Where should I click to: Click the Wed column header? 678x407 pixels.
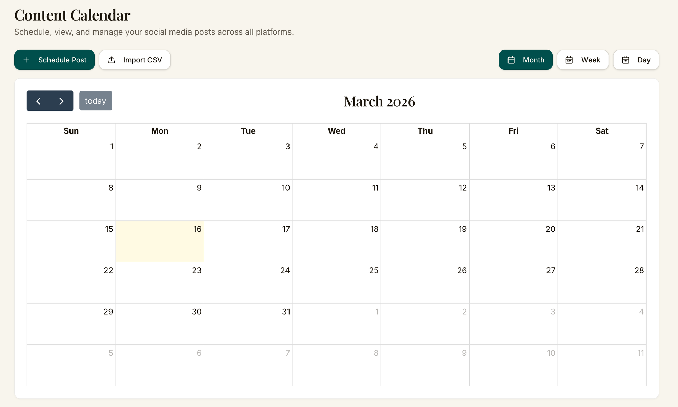[337, 130]
